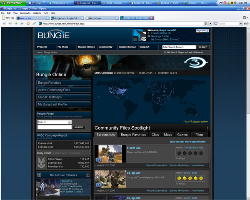The image size is (250, 200).
Task: Open Bungie Favorites sidebar button
Action: click(64, 82)
